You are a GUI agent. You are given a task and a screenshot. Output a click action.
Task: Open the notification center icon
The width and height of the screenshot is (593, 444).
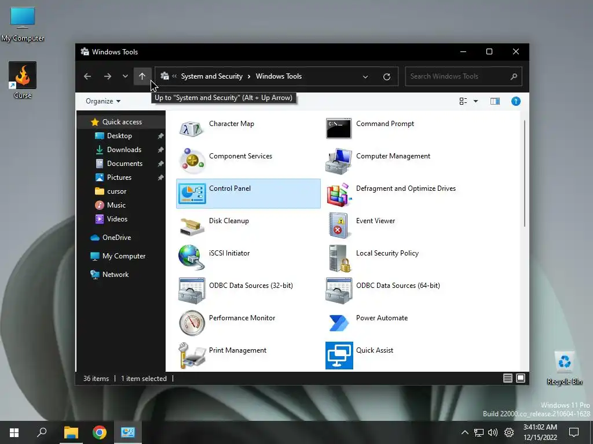click(x=574, y=432)
